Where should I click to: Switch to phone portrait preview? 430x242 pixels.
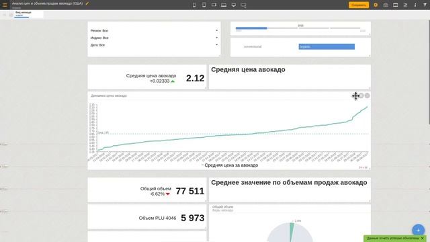click(194, 5)
